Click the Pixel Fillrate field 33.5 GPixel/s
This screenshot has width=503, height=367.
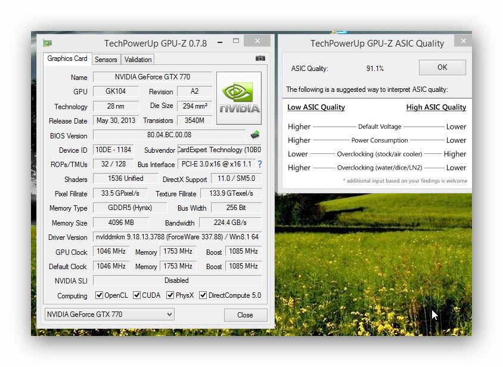pyautogui.click(x=120, y=193)
